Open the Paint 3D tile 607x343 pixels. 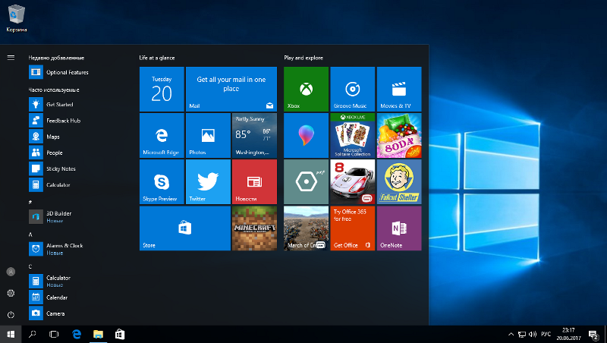click(306, 136)
